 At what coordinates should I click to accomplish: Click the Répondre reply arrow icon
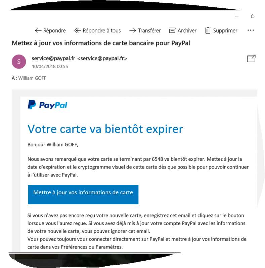pyautogui.click(x=38, y=30)
